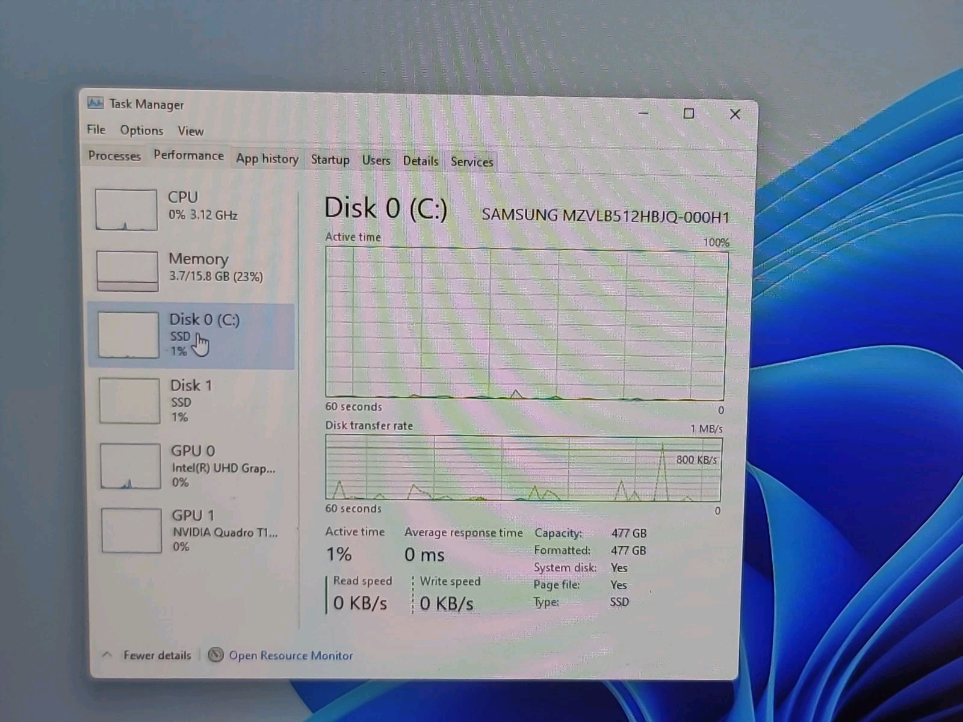The image size is (963, 722).
Task: Maximize the Task Manager window
Action: 689,114
